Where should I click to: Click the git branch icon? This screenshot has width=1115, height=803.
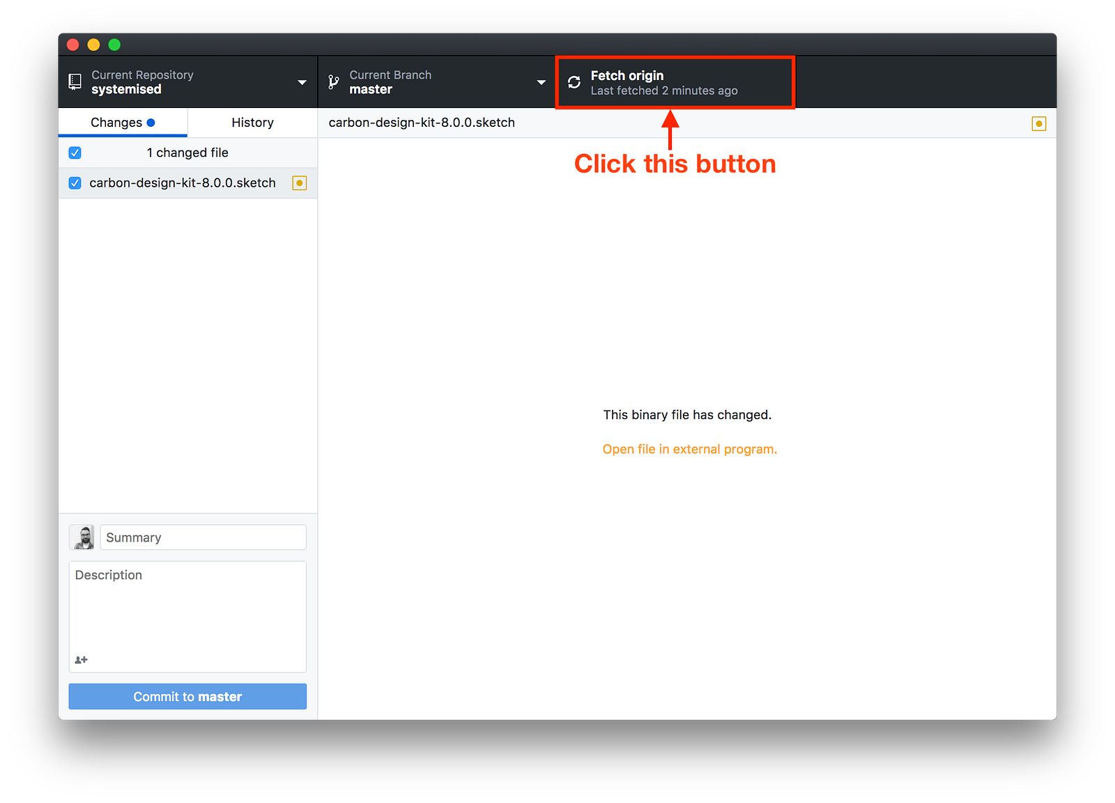[x=334, y=82]
